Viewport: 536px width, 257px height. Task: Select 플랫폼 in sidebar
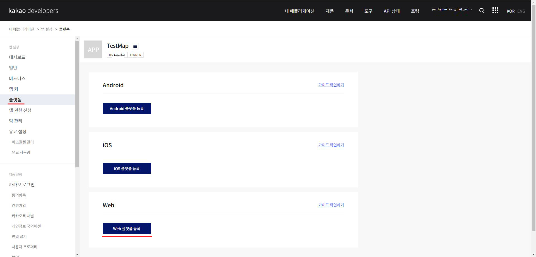coord(37,100)
